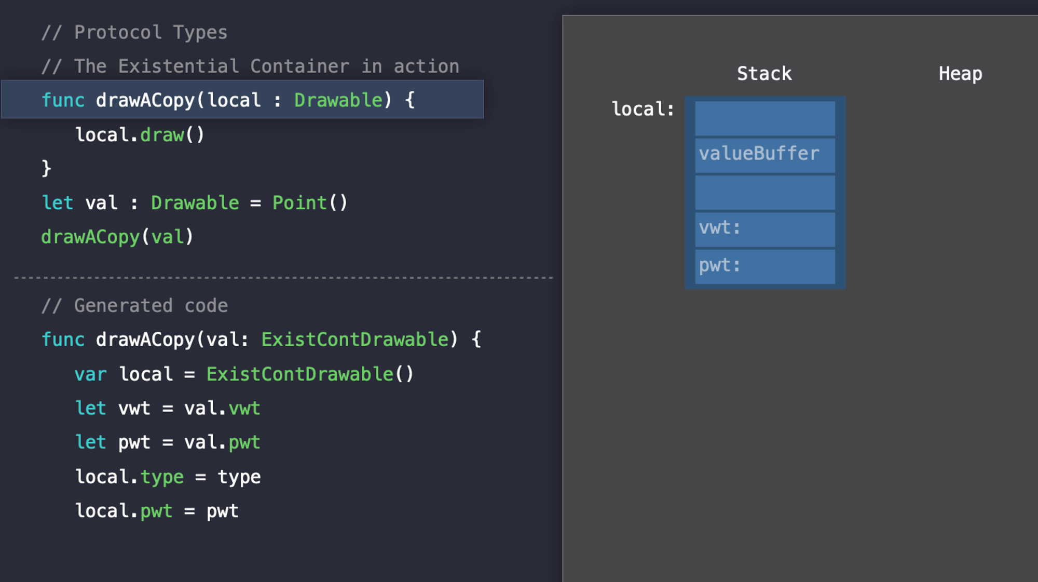The image size is (1038, 582).
Task: Click the 'drawACopy(val)' call line
Action: [x=117, y=237]
